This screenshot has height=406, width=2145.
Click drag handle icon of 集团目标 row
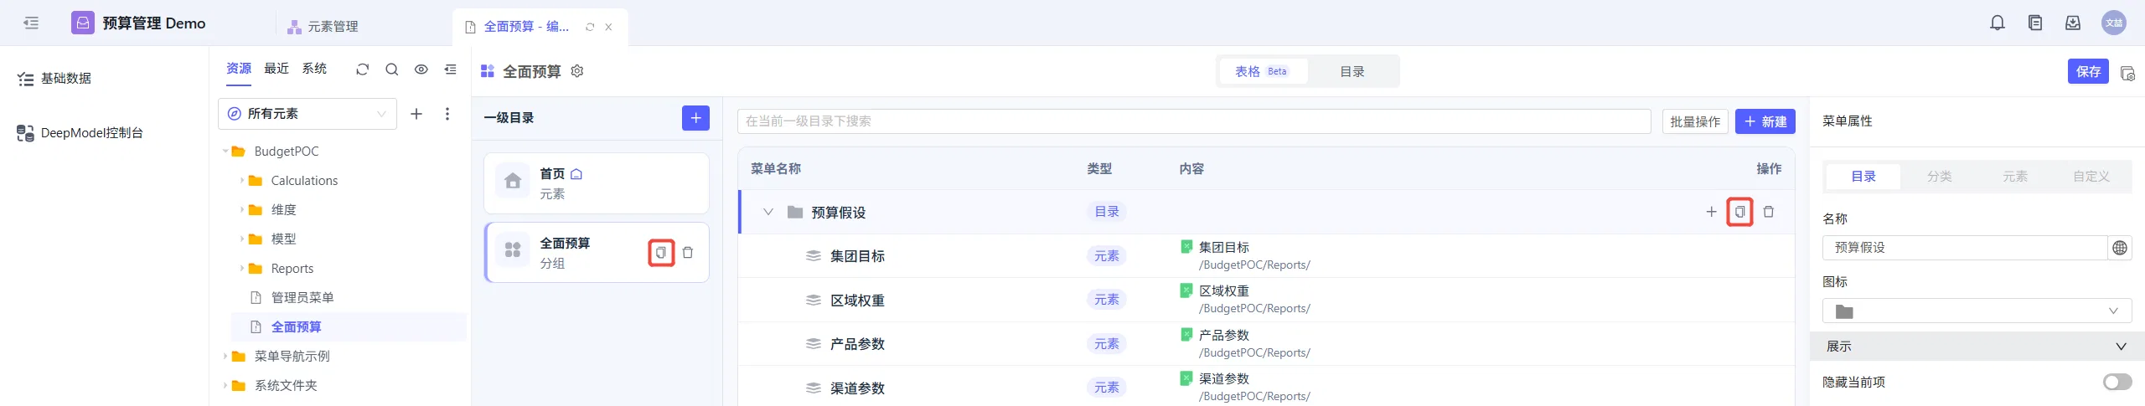click(813, 256)
